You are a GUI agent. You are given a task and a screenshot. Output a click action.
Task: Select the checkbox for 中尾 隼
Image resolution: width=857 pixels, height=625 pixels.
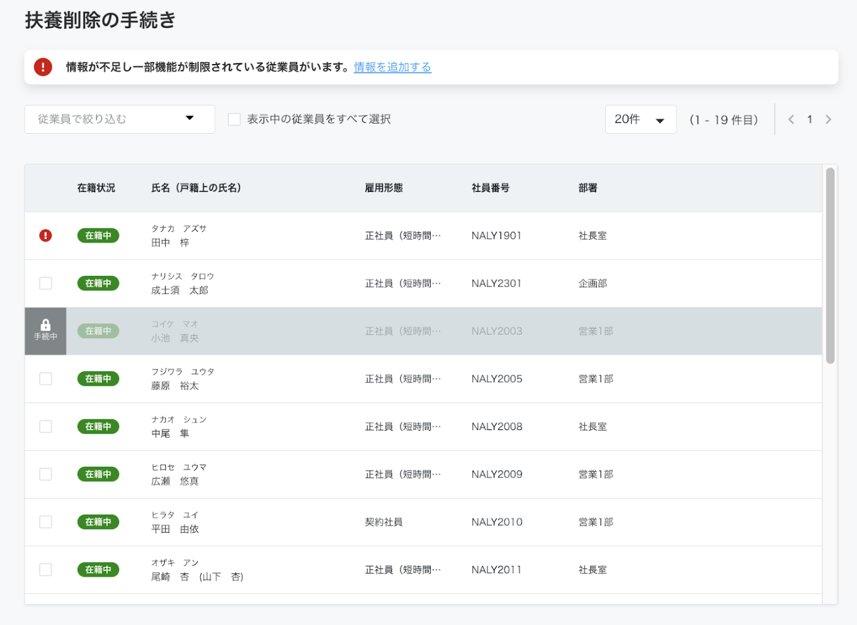[46, 426]
